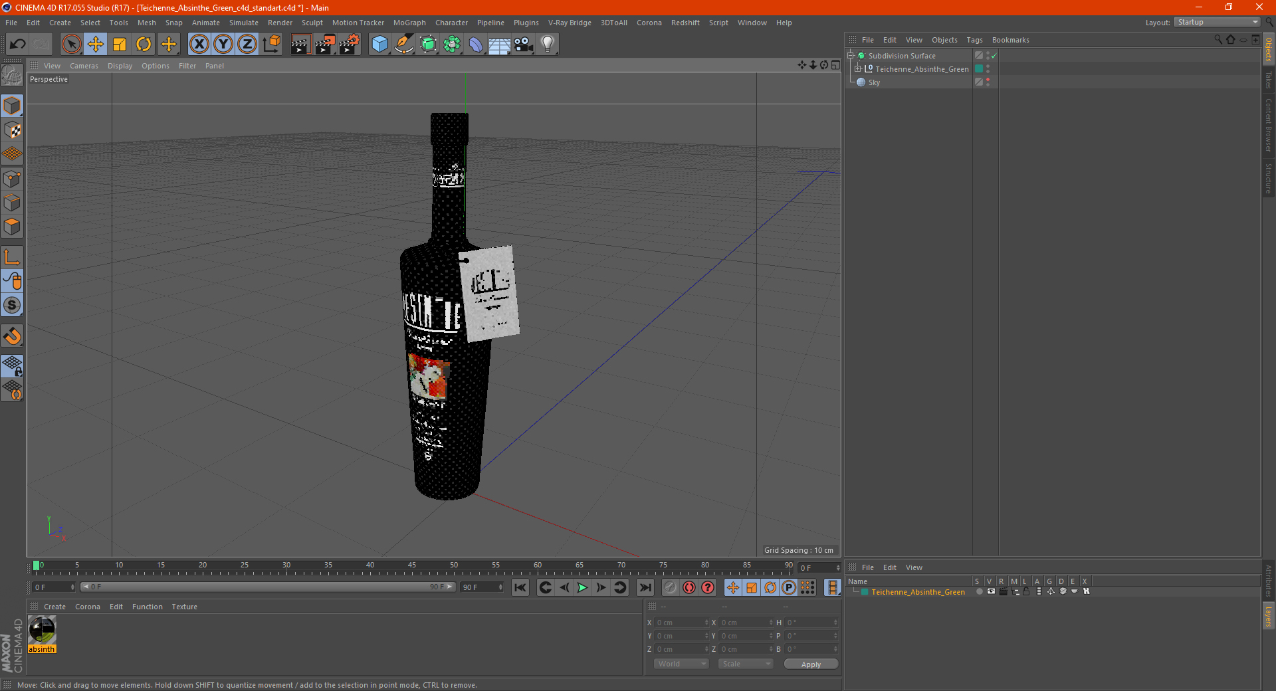Open the MoGraph array objects icon

[452, 45]
